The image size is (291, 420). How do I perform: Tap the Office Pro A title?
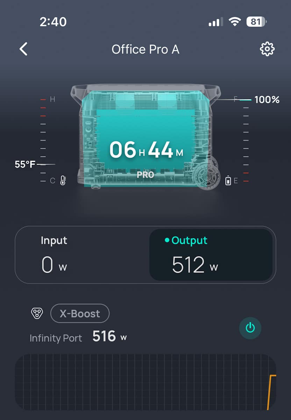[x=145, y=49]
